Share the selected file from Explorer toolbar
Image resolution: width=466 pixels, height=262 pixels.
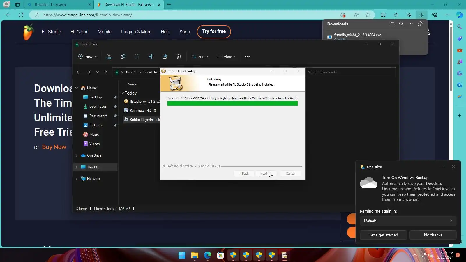tap(165, 57)
